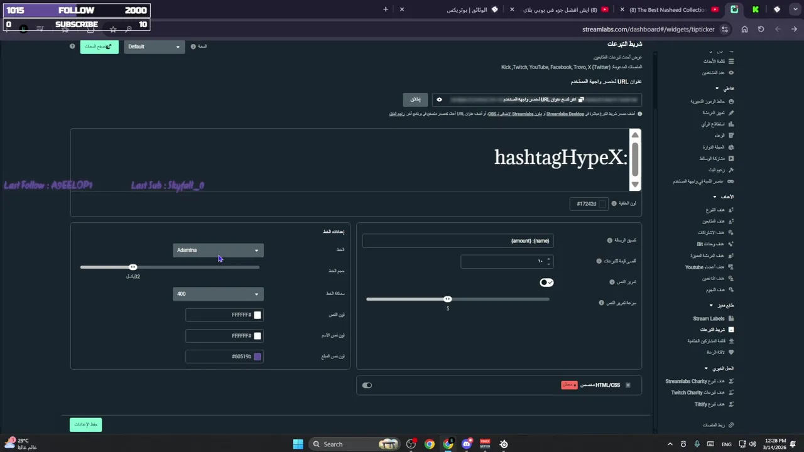
Task: Click the purple amount text color swatch
Action: coord(257,357)
